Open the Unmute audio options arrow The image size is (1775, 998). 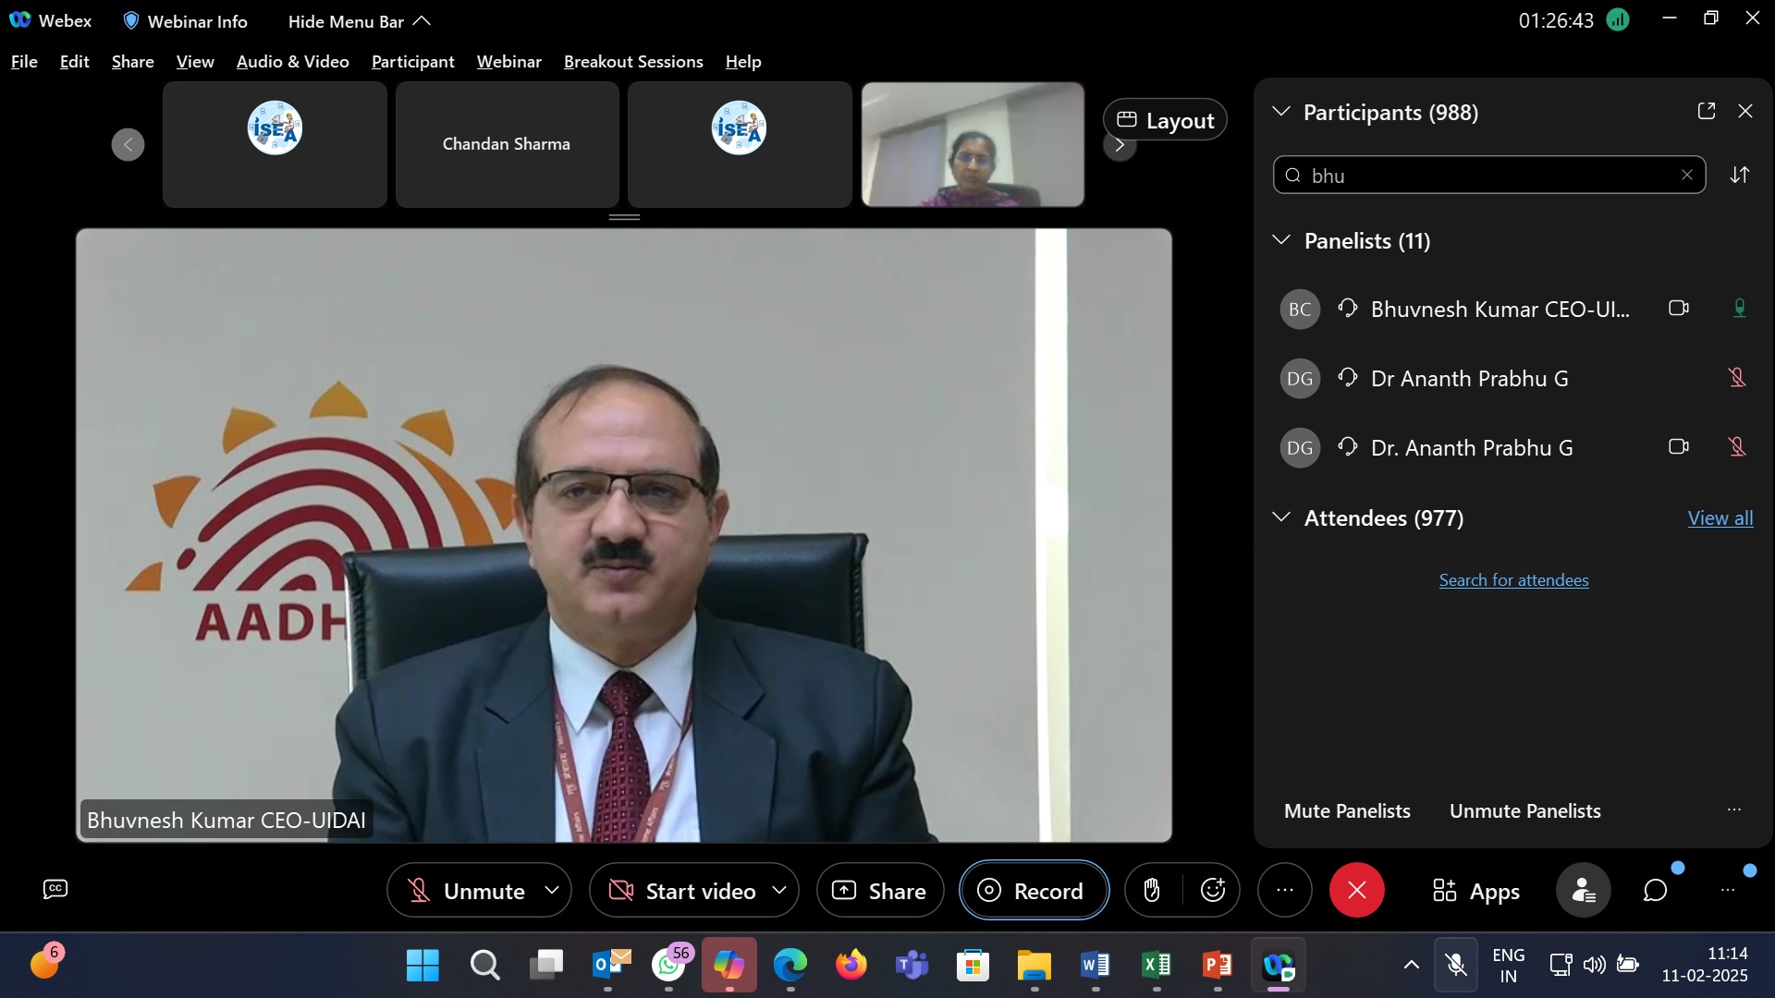552,891
